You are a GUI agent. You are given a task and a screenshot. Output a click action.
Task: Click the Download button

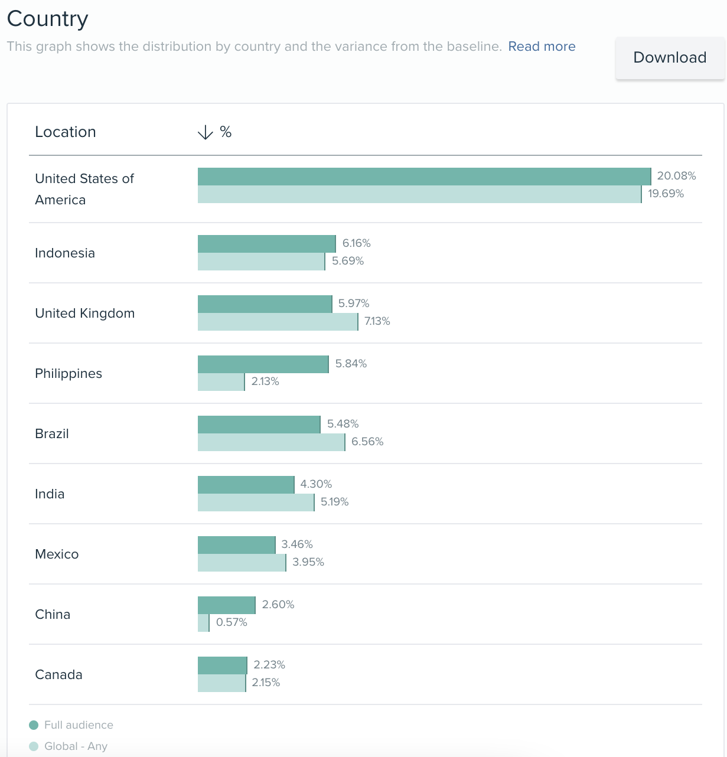670,58
